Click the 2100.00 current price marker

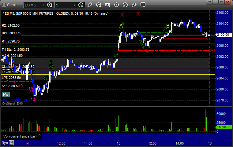pyautogui.click(x=223, y=35)
